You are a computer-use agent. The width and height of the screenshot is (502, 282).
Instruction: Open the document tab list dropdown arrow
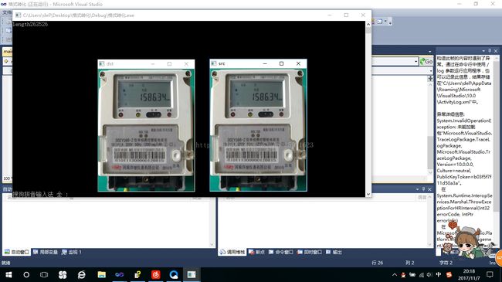429,51
